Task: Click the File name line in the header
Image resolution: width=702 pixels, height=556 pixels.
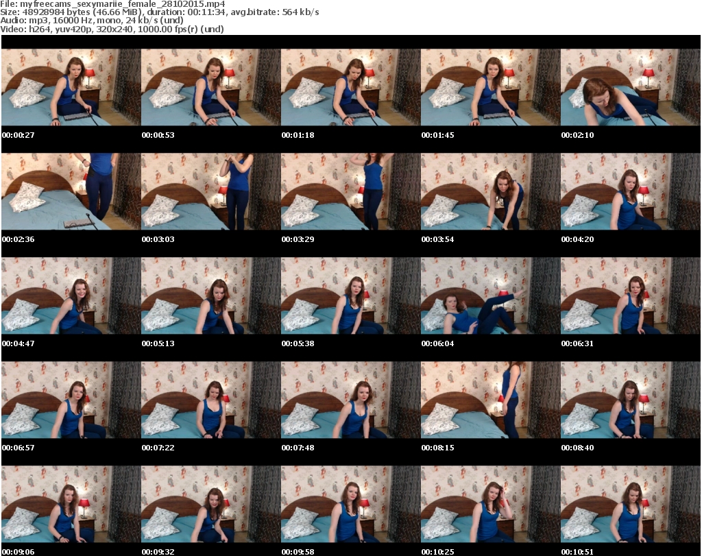Action: click(113, 4)
